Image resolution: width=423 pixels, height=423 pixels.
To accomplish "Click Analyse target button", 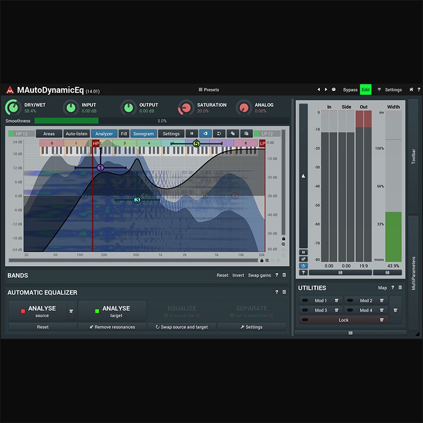I will (113, 311).
